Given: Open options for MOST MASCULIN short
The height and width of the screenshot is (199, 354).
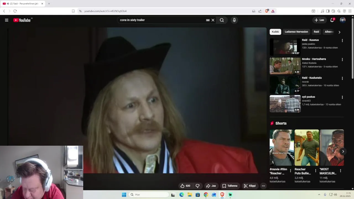Looking at the screenshot, I should pos(340,171).
